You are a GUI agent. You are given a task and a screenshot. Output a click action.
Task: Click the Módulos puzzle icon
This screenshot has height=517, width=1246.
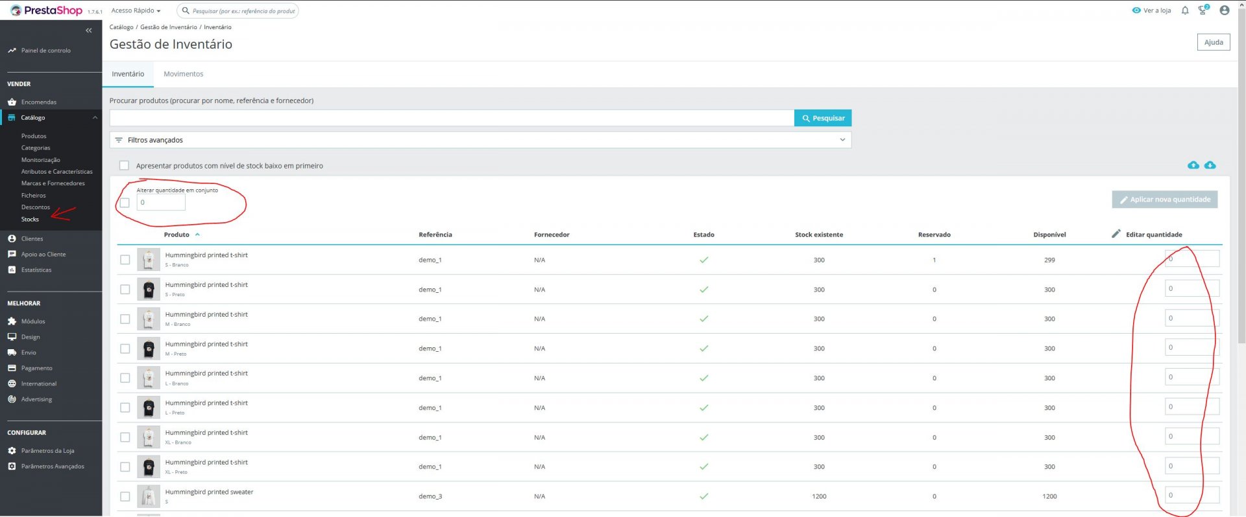12,321
